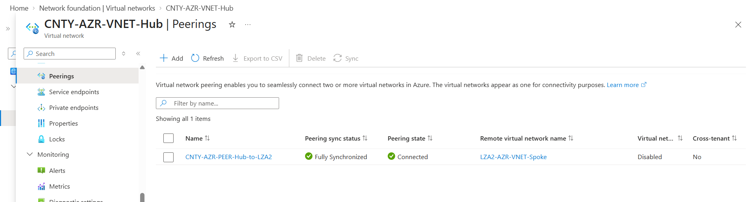Viewport: 755px width, 202px height.
Task: Click the Metrics chart icon
Action: click(x=41, y=186)
